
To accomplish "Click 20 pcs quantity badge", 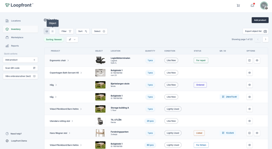I will (150, 121).
